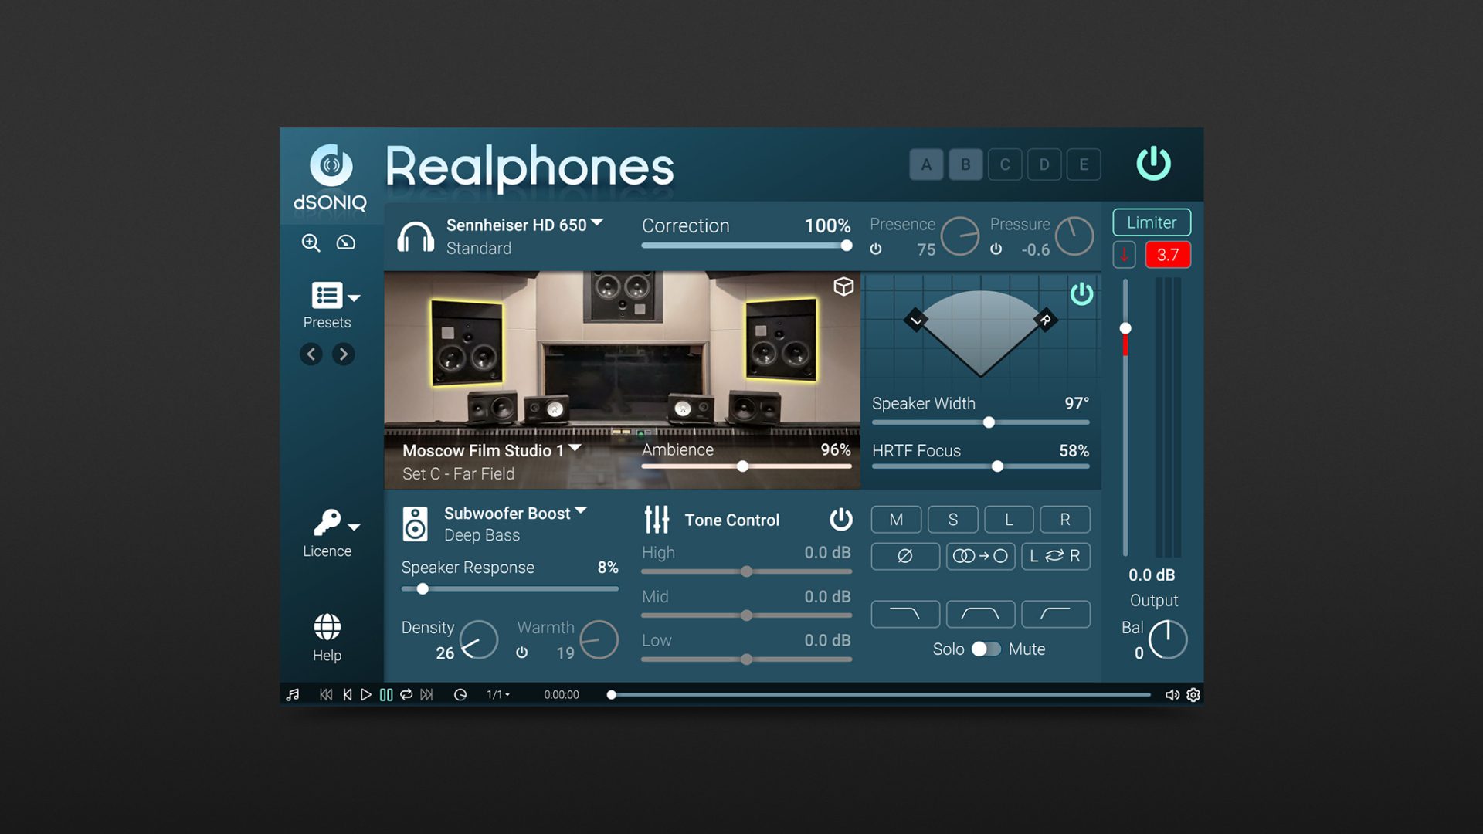The width and height of the screenshot is (1483, 834).
Task: Open the settings gear icon
Action: [1193, 695]
